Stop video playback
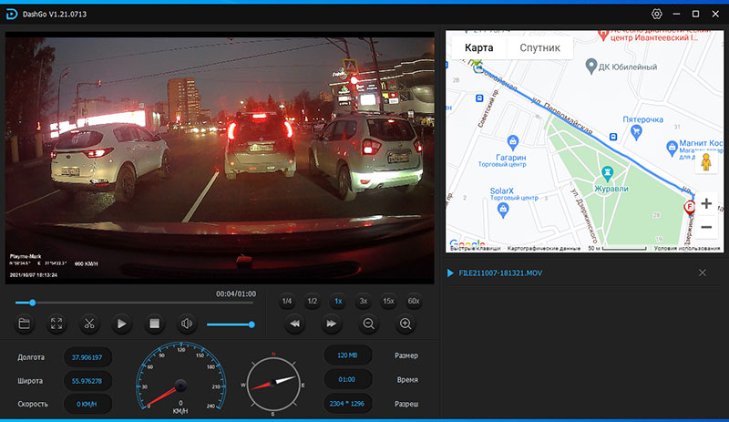Viewport: 729px width, 422px height. 154,324
